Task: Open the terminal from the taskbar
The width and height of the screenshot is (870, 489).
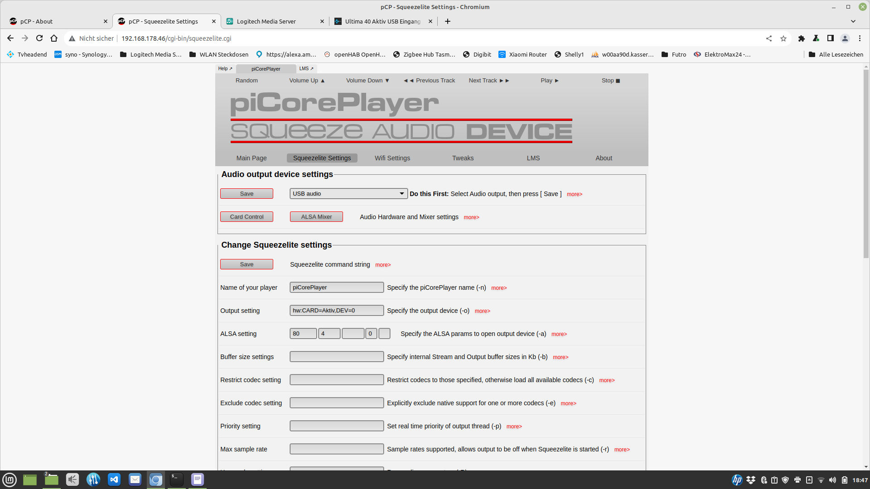Action: click(177, 479)
